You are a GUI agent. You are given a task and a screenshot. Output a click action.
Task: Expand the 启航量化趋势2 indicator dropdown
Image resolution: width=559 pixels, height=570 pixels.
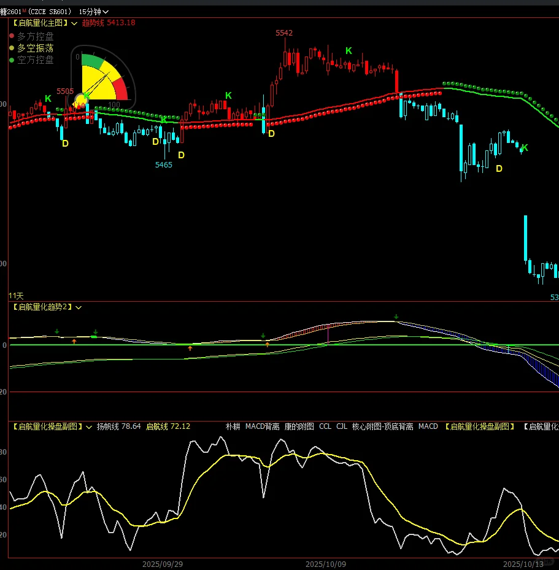(x=79, y=307)
